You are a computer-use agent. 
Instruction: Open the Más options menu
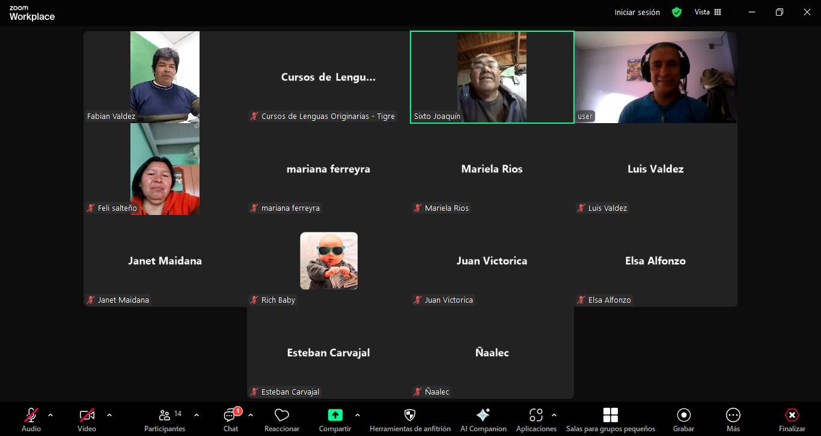click(x=733, y=419)
